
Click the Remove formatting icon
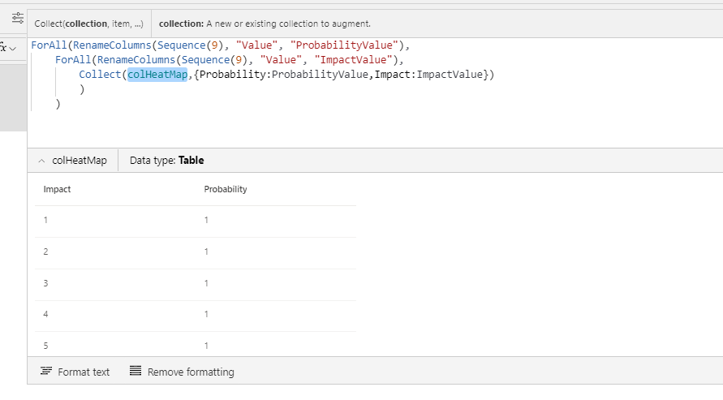pyautogui.click(x=136, y=372)
